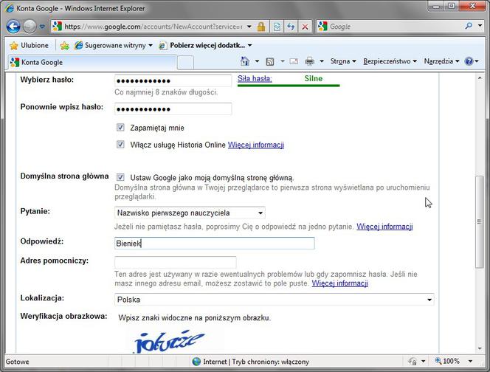The image size is (490, 372).
Task: Click the Compatibility View icon
Action: coord(277,27)
